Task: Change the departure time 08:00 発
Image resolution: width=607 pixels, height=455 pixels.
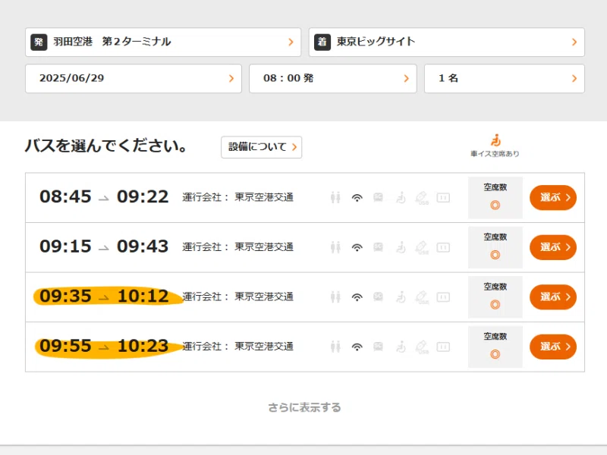Action: pyautogui.click(x=333, y=79)
